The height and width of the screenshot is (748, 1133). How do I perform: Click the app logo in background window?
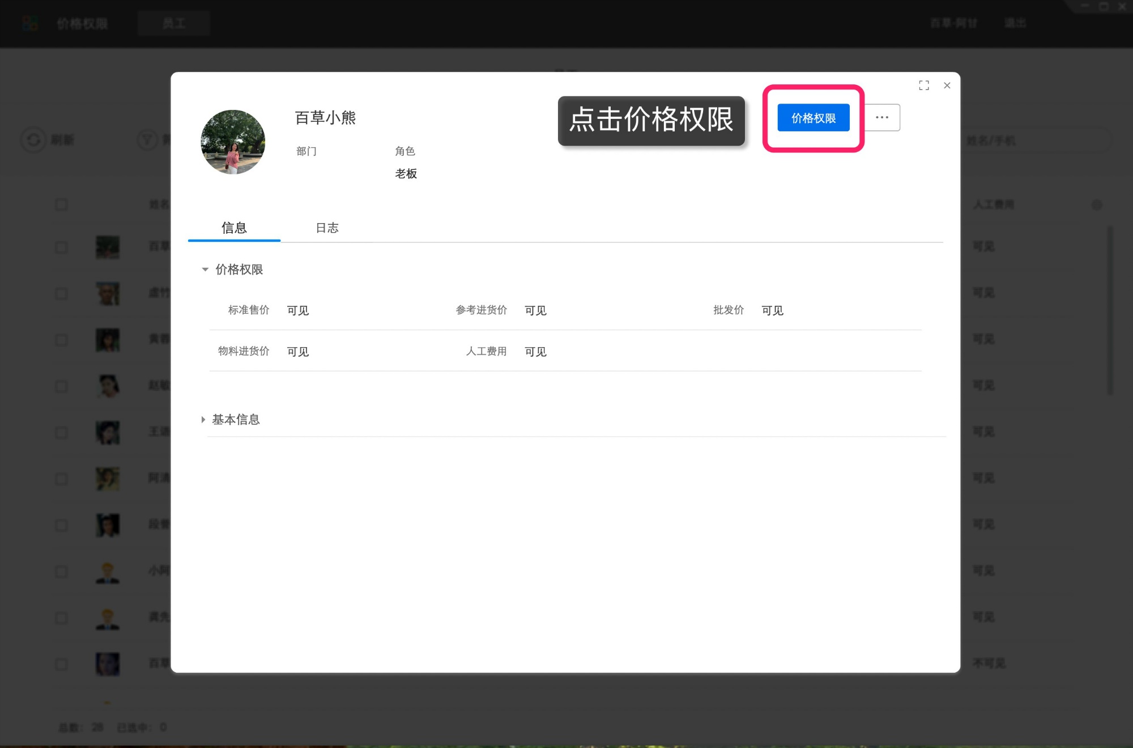tap(30, 23)
